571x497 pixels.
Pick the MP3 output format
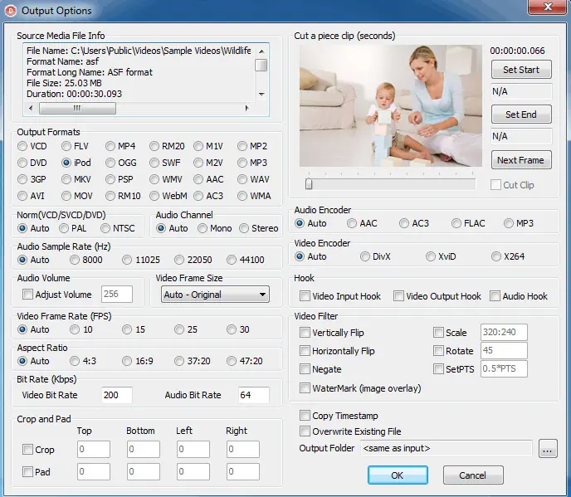tap(242, 163)
